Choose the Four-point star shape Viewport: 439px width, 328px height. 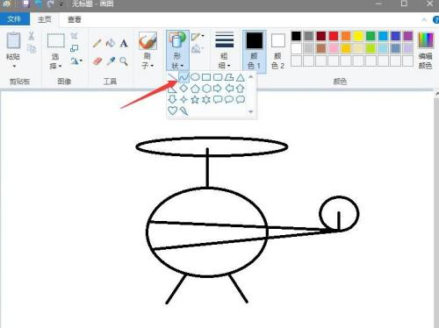184,99
